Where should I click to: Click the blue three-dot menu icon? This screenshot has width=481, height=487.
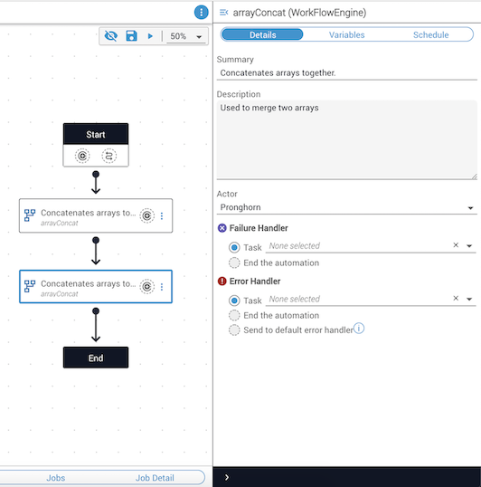tap(202, 13)
